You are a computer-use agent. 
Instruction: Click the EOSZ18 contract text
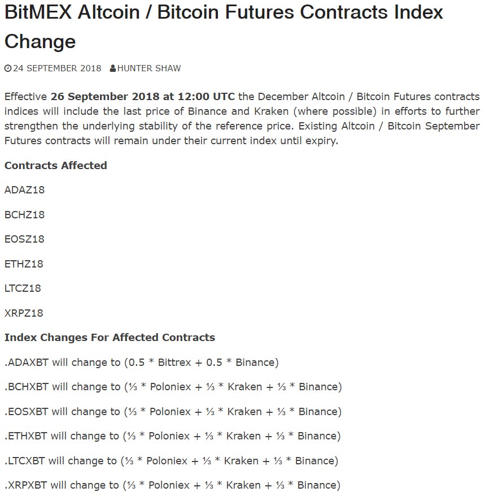click(24, 239)
